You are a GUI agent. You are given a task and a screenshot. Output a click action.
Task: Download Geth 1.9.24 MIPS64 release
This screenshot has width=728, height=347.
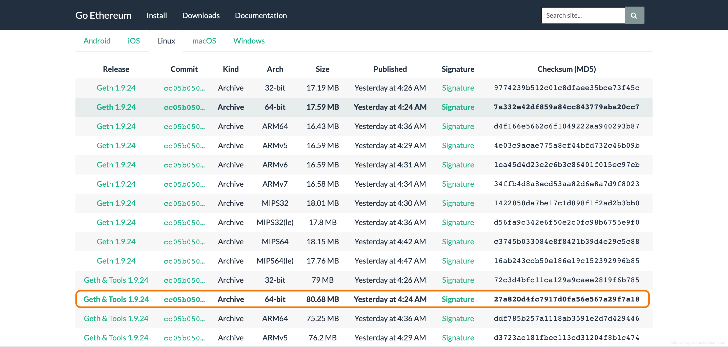tap(116, 241)
